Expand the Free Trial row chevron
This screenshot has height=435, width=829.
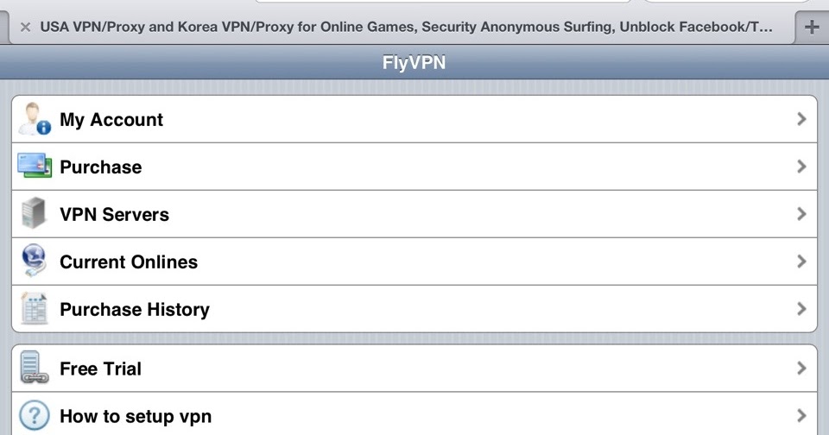(x=801, y=368)
